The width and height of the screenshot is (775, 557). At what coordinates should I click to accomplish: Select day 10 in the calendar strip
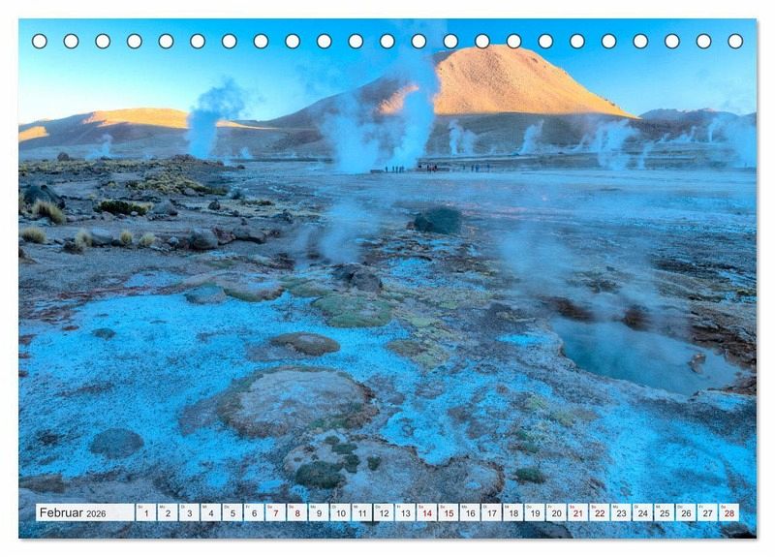(x=341, y=512)
